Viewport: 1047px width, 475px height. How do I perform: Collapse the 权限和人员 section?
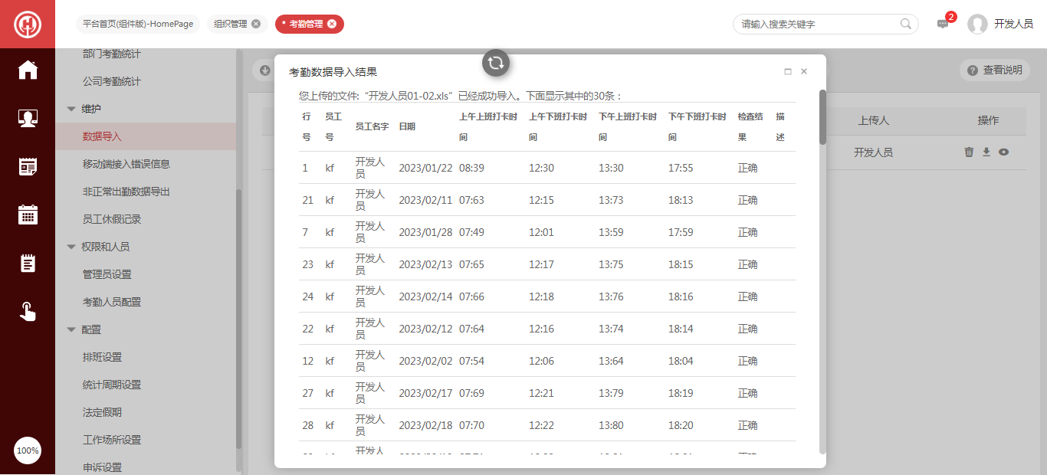[x=71, y=247]
